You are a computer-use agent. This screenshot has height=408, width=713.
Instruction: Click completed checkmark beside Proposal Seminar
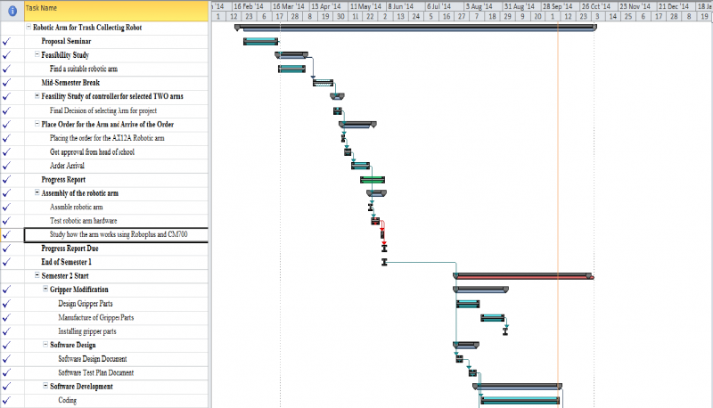7,41
